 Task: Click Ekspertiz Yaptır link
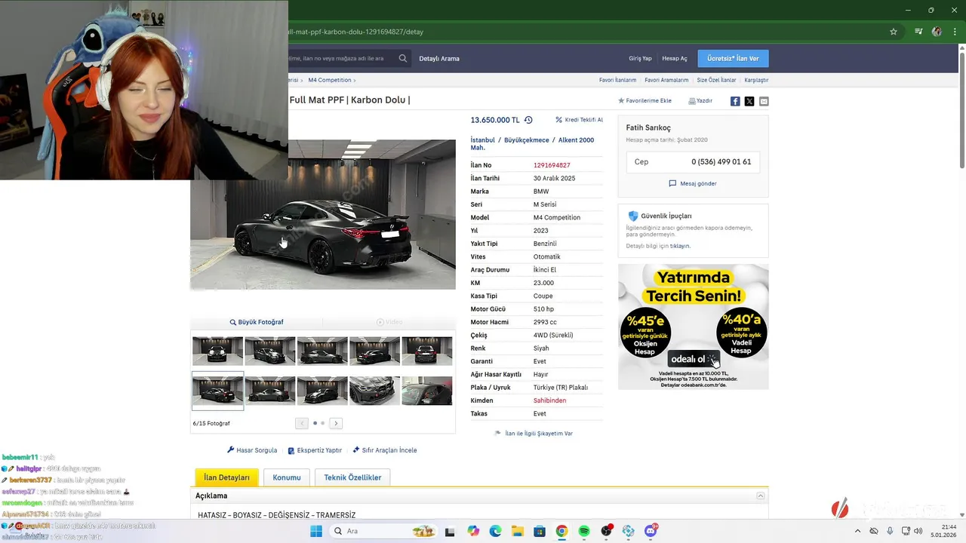[x=315, y=450]
